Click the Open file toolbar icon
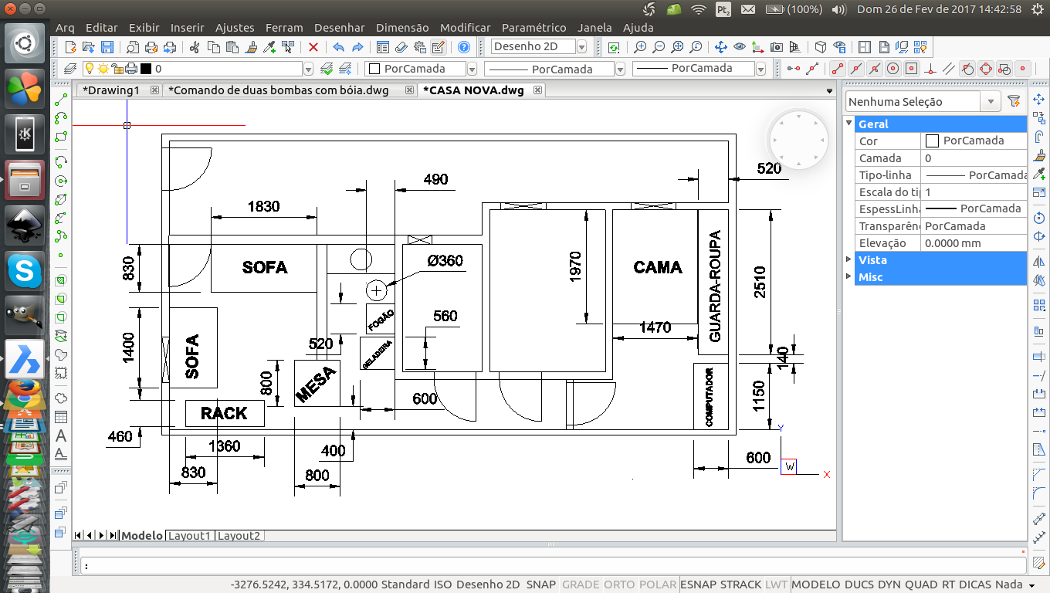 point(89,47)
